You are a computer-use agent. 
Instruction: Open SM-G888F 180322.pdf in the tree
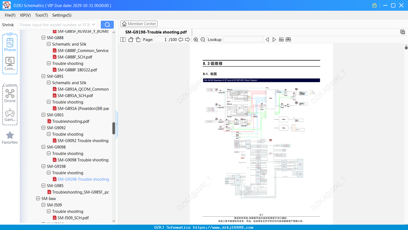click(77, 70)
